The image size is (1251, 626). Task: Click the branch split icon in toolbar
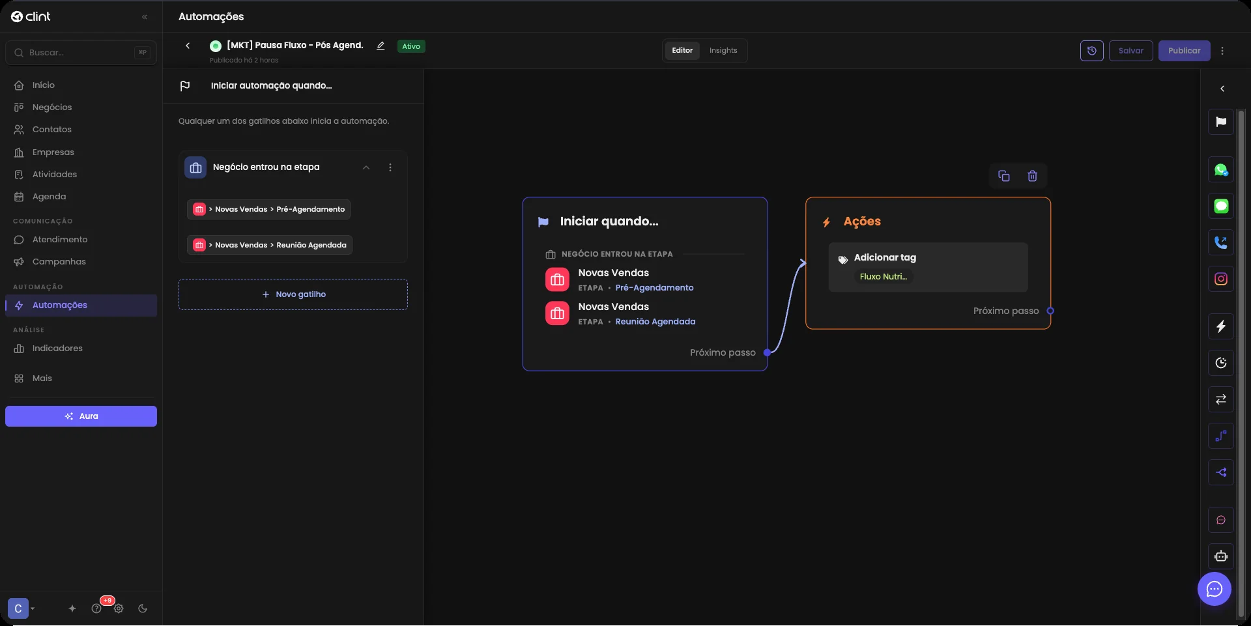click(x=1221, y=472)
